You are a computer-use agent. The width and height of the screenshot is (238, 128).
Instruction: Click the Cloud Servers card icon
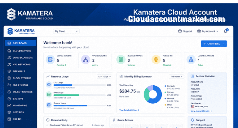[x=50, y=60]
